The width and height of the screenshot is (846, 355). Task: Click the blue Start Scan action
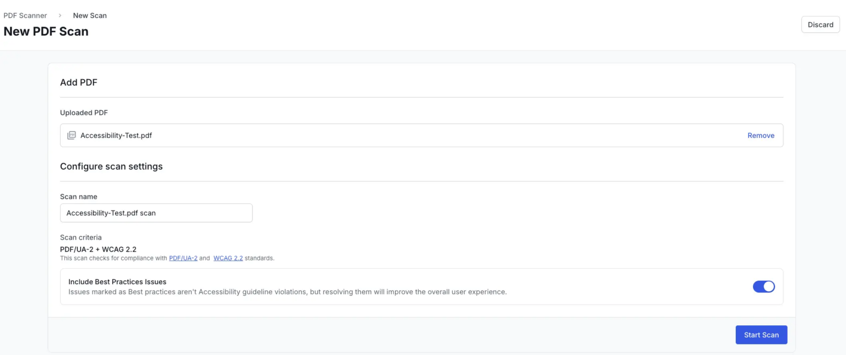point(761,335)
